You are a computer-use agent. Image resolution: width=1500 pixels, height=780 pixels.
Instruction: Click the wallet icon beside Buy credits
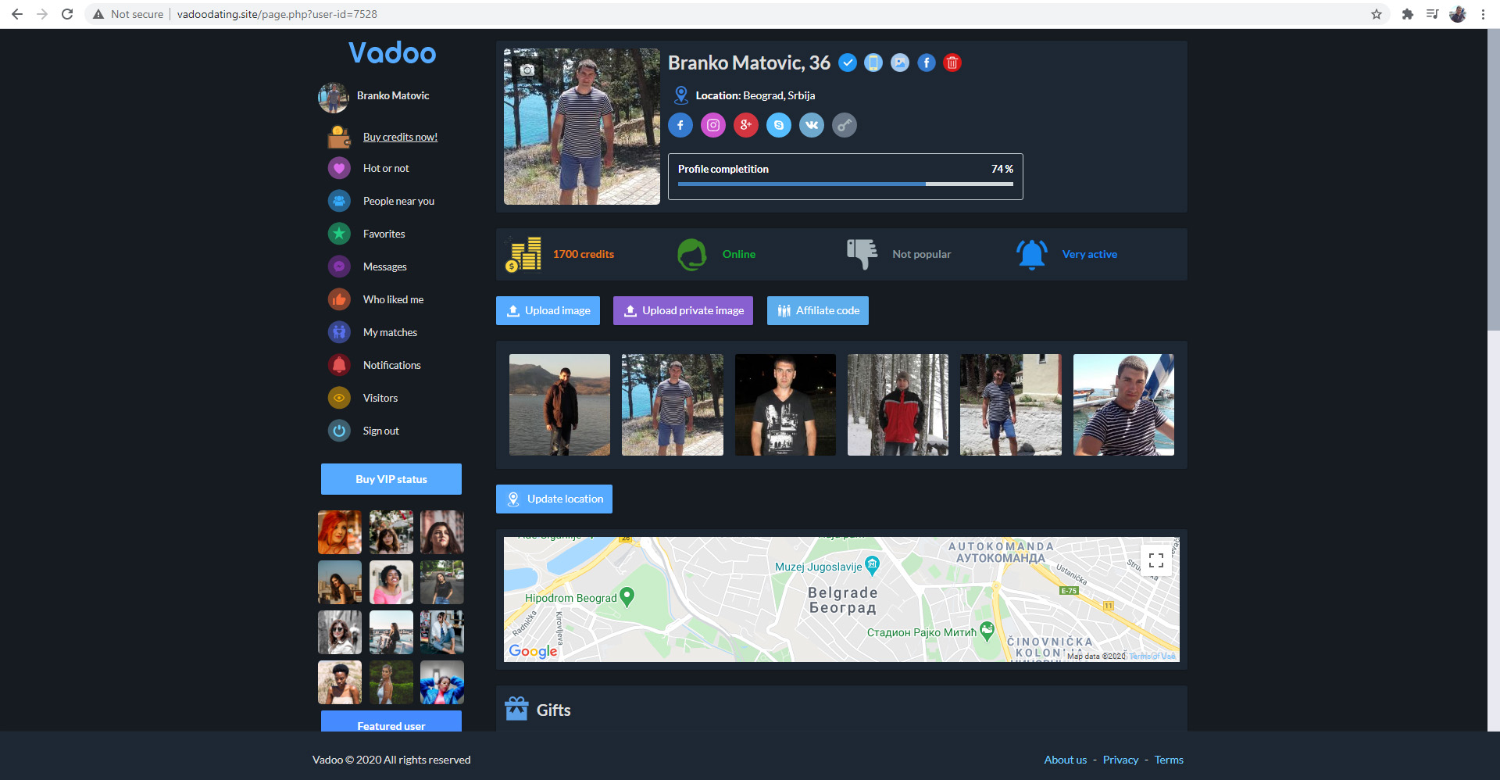339,137
